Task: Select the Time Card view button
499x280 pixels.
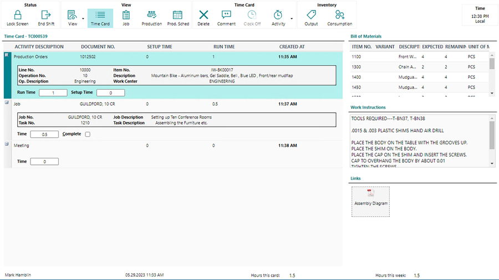Action: click(x=100, y=17)
